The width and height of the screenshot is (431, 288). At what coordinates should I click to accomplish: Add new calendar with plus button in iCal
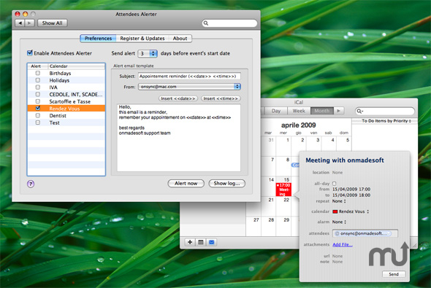(x=190, y=242)
